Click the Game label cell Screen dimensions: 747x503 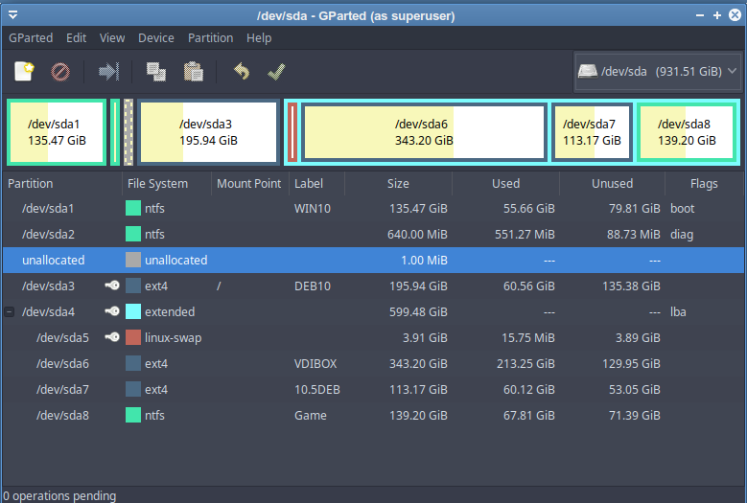click(x=311, y=416)
